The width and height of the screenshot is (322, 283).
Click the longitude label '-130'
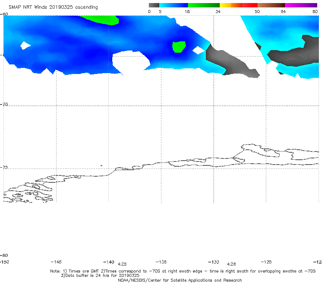[214, 262]
